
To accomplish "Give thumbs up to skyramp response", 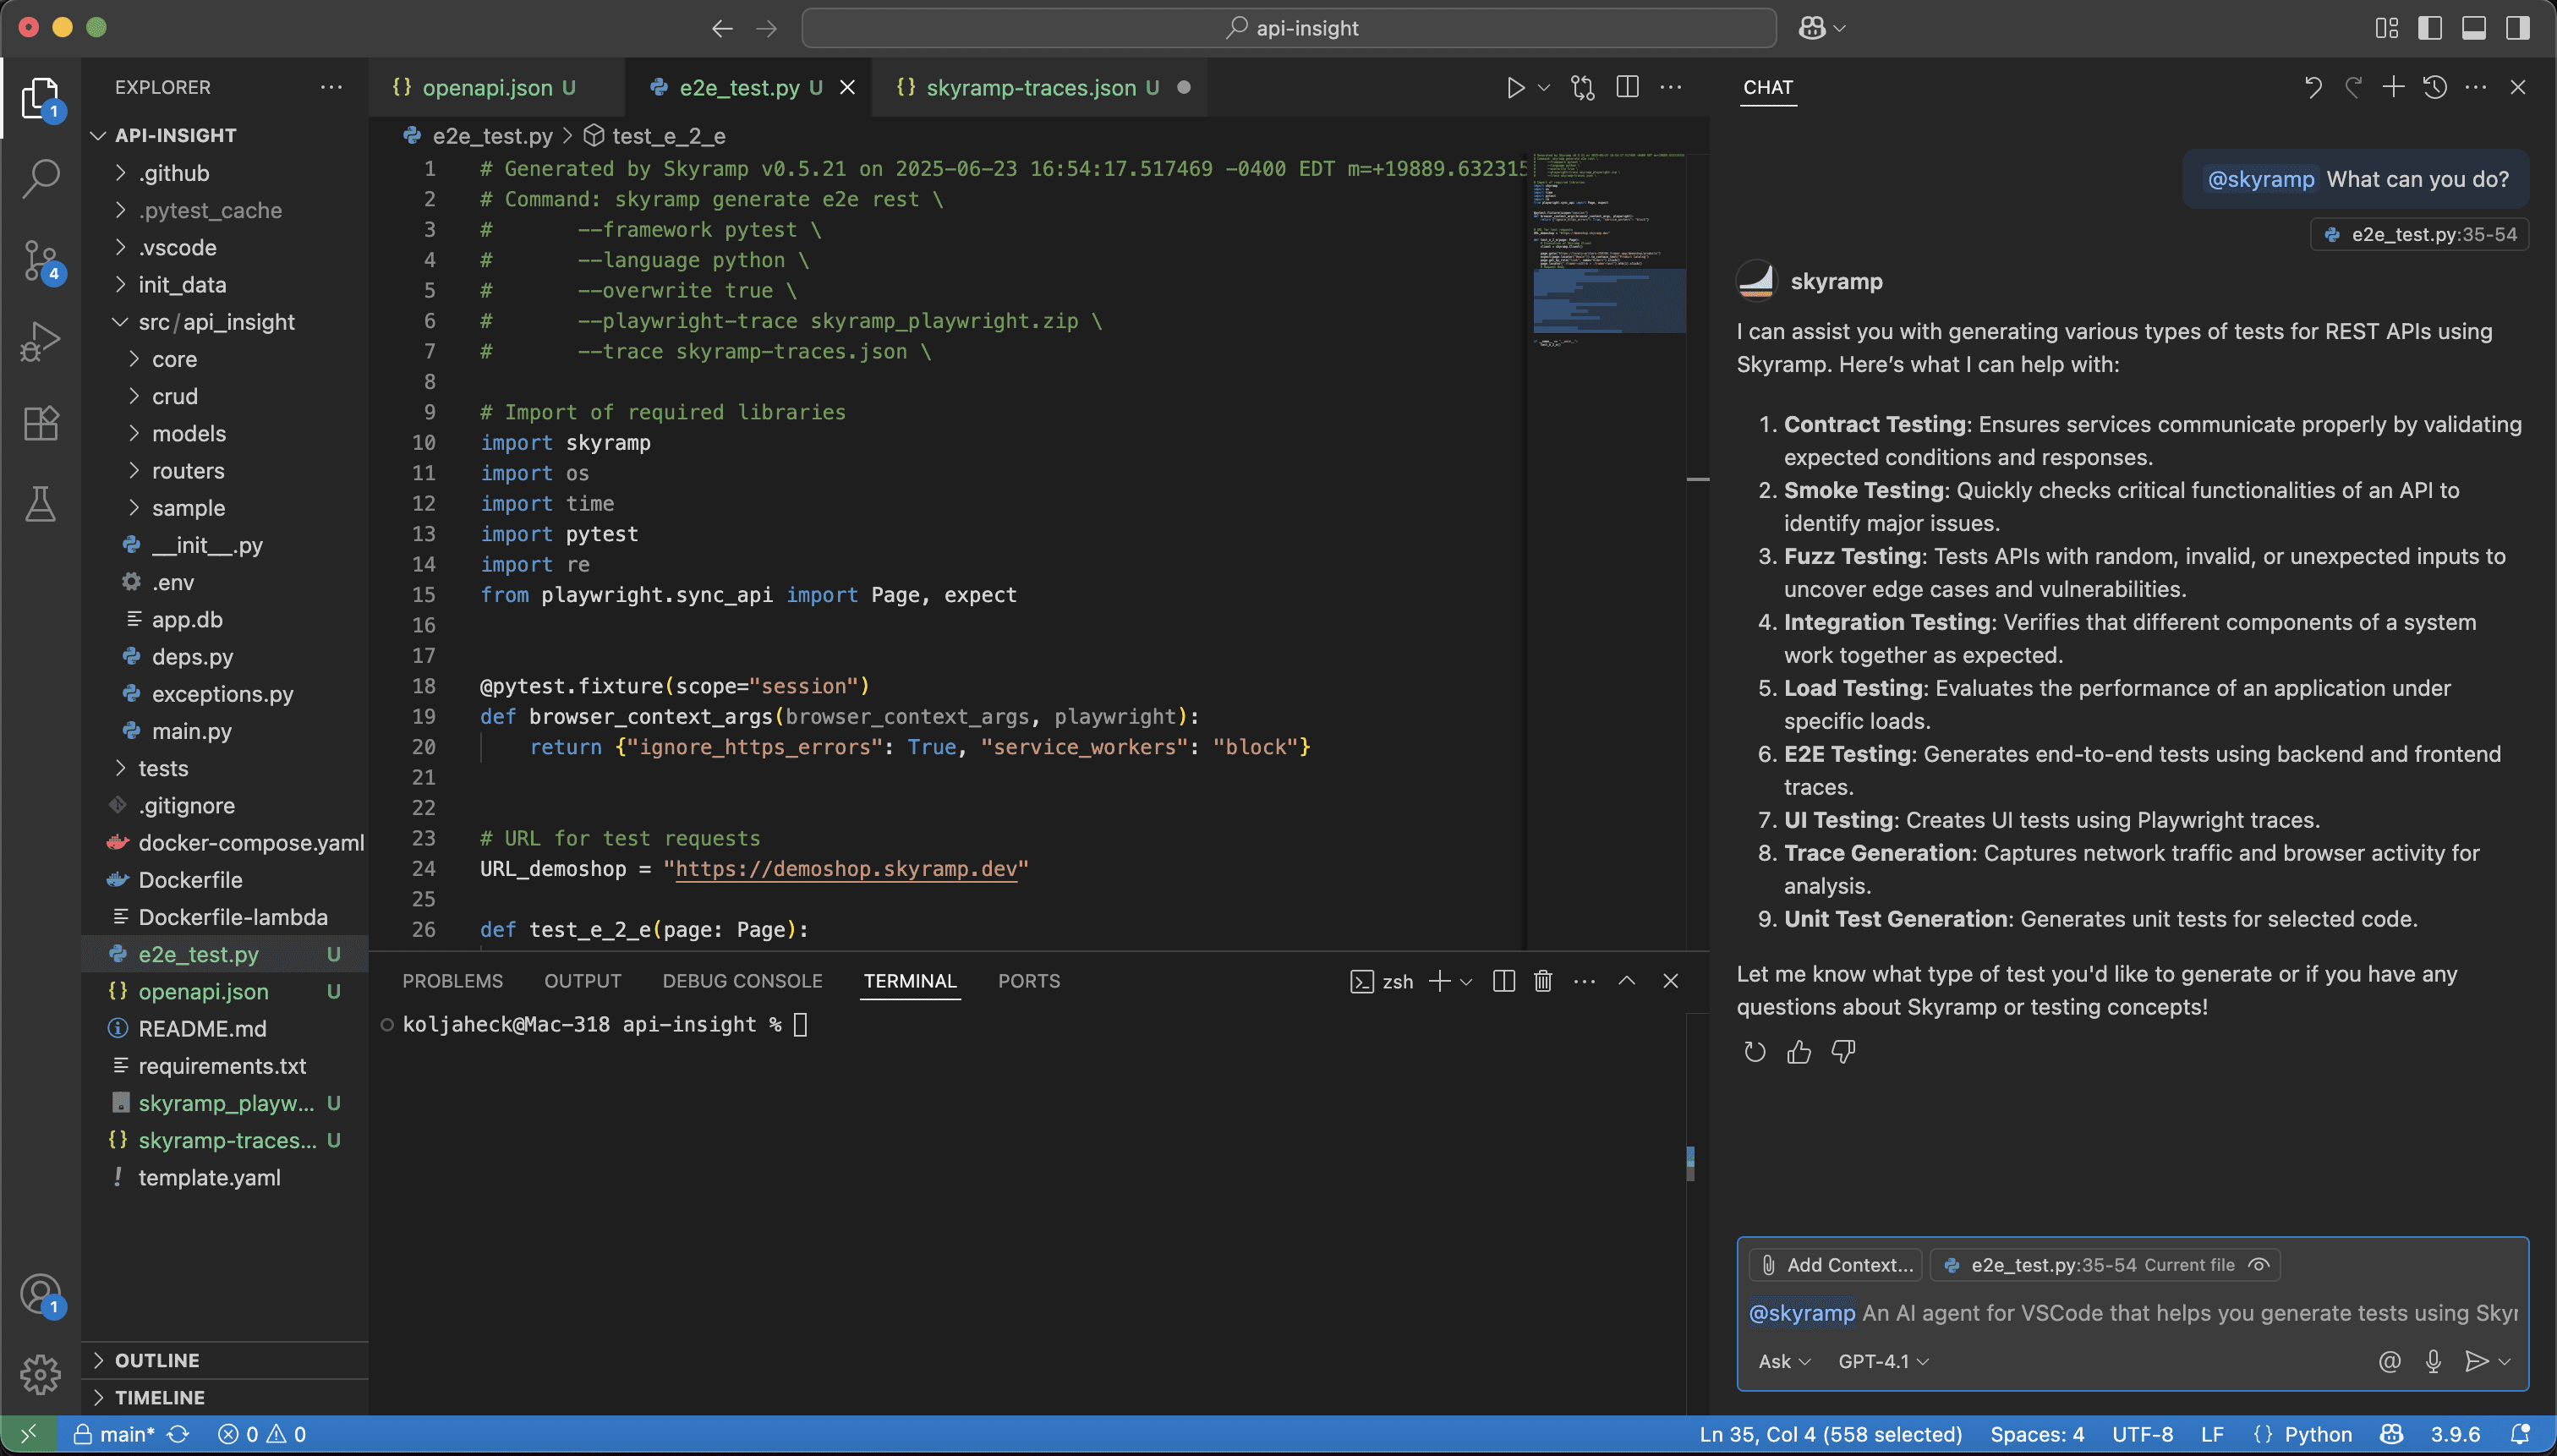I will click(x=1798, y=1052).
